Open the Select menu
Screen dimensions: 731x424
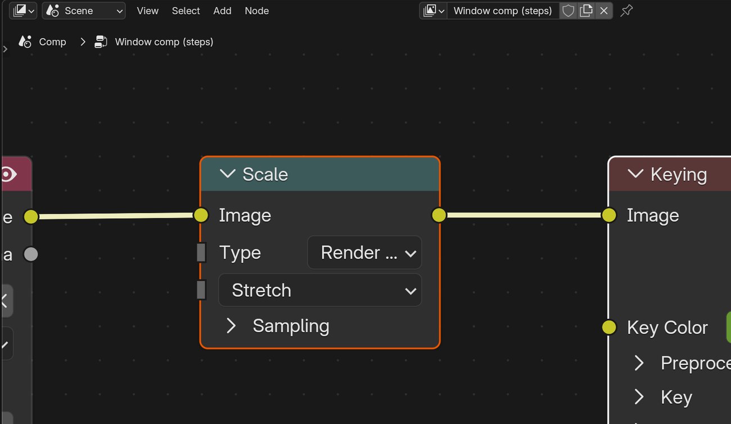pyautogui.click(x=186, y=11)
